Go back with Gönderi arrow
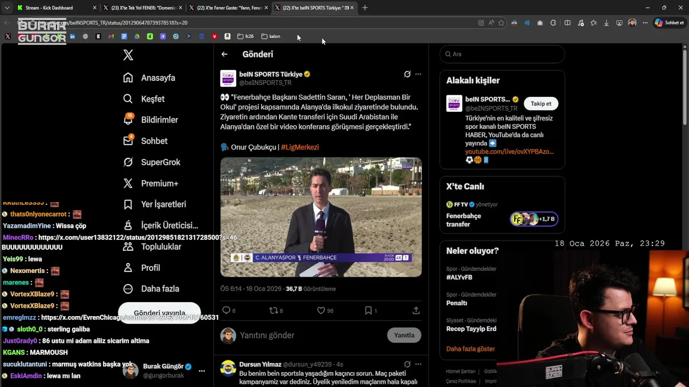 click(224, 54)
